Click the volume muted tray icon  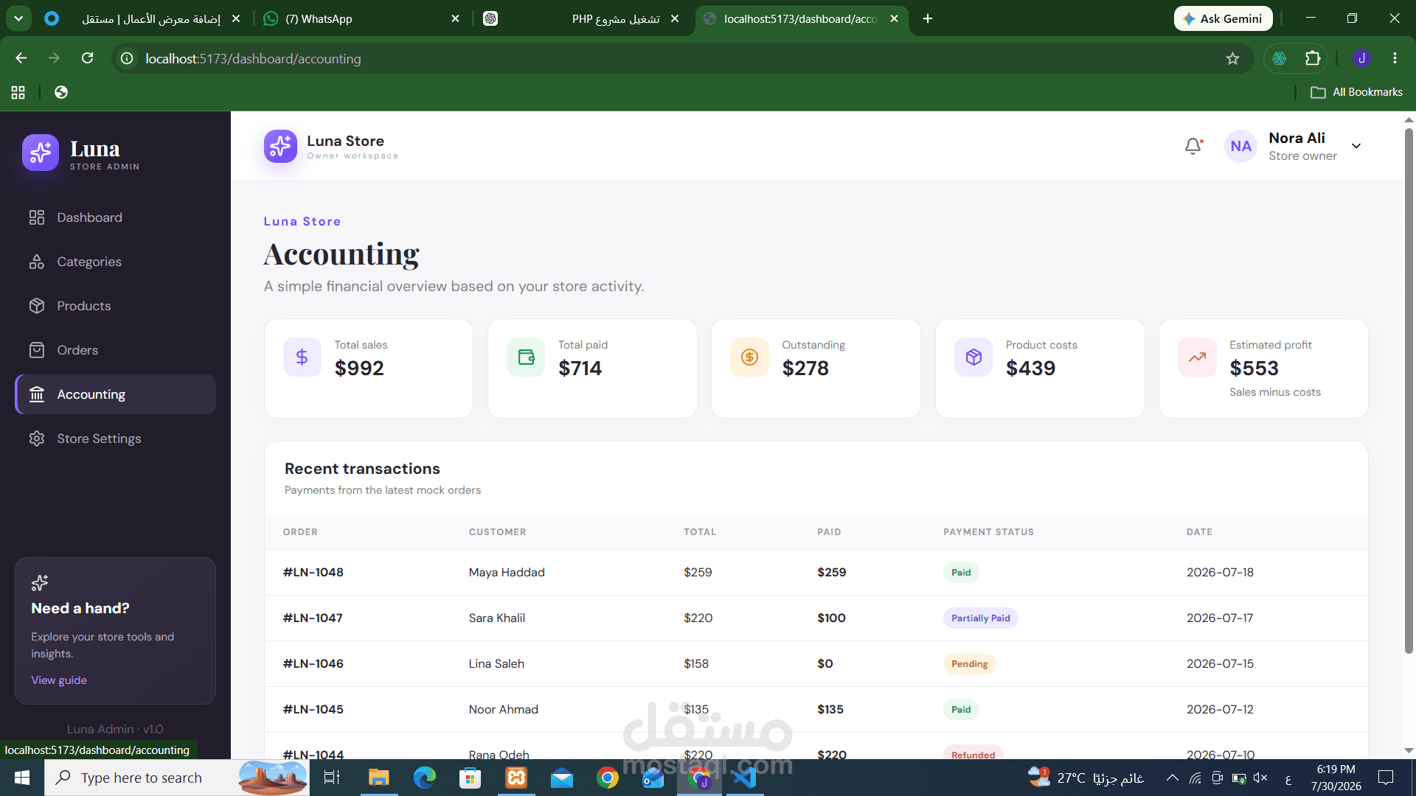[x=1260, y=778]
